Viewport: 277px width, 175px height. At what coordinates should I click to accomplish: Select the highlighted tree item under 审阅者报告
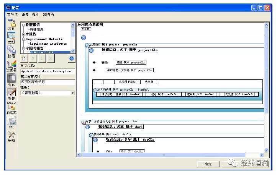[x=50, y=52]
